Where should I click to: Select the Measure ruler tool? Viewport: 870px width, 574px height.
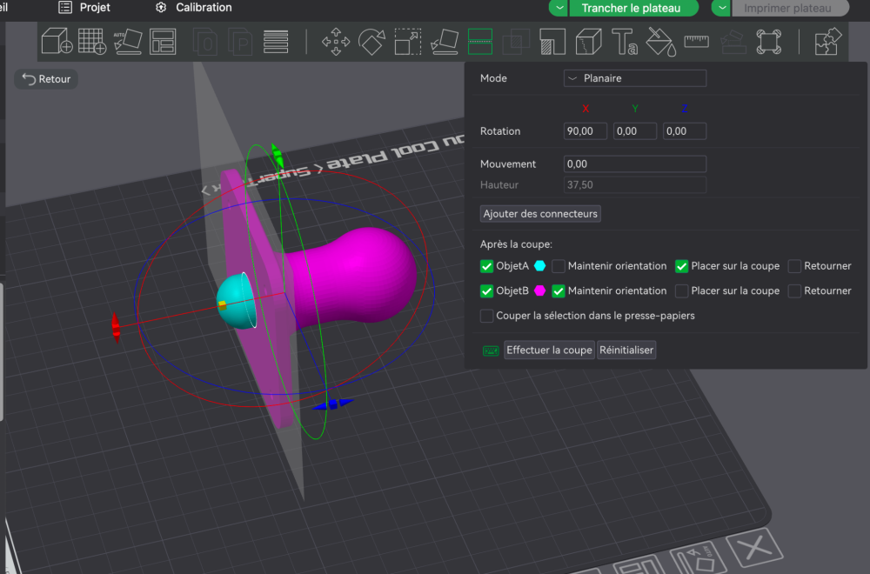[x=696, y=41]
